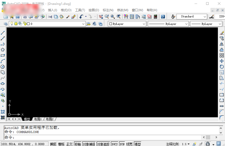The image size is (225, 146).
Task: Toggle 捕捉 snap mode in status bar
Action: click(x=53, y=144)
